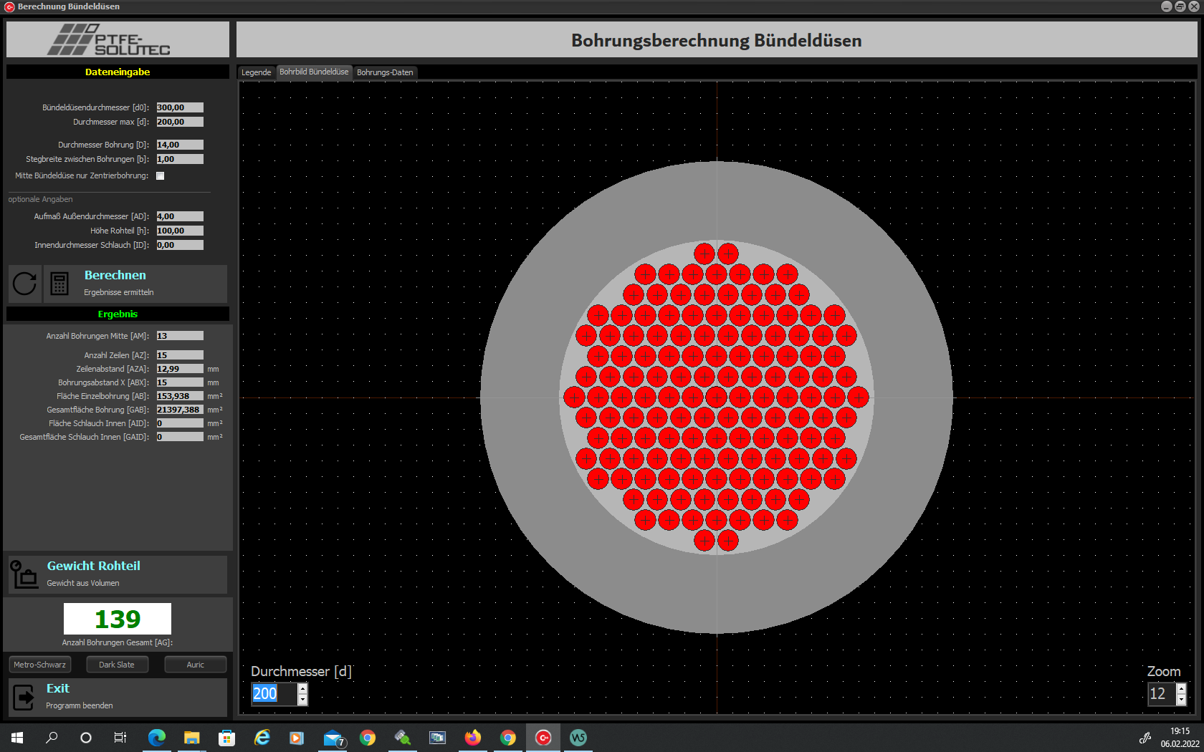
Task: Apply the Auric theme
Action: [x=195, y=665]
